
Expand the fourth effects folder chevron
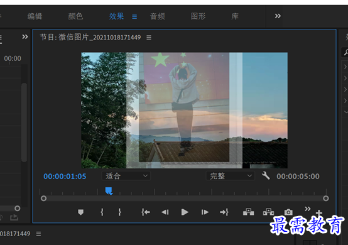click(345, 101)
